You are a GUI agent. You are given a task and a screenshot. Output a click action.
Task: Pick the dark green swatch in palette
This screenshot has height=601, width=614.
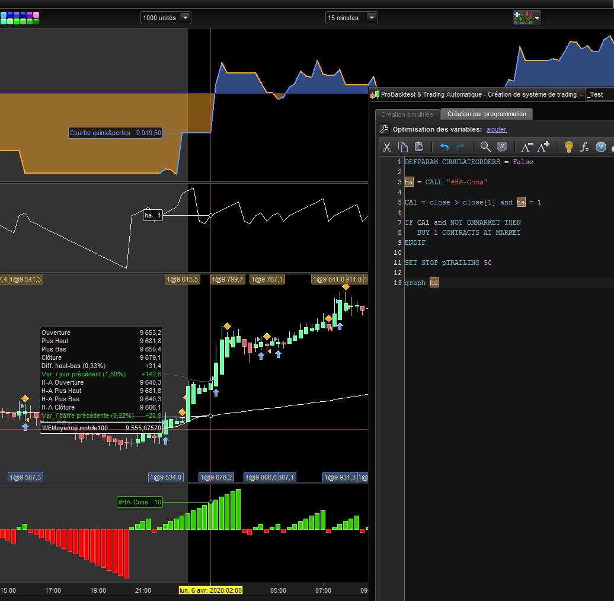36,21
